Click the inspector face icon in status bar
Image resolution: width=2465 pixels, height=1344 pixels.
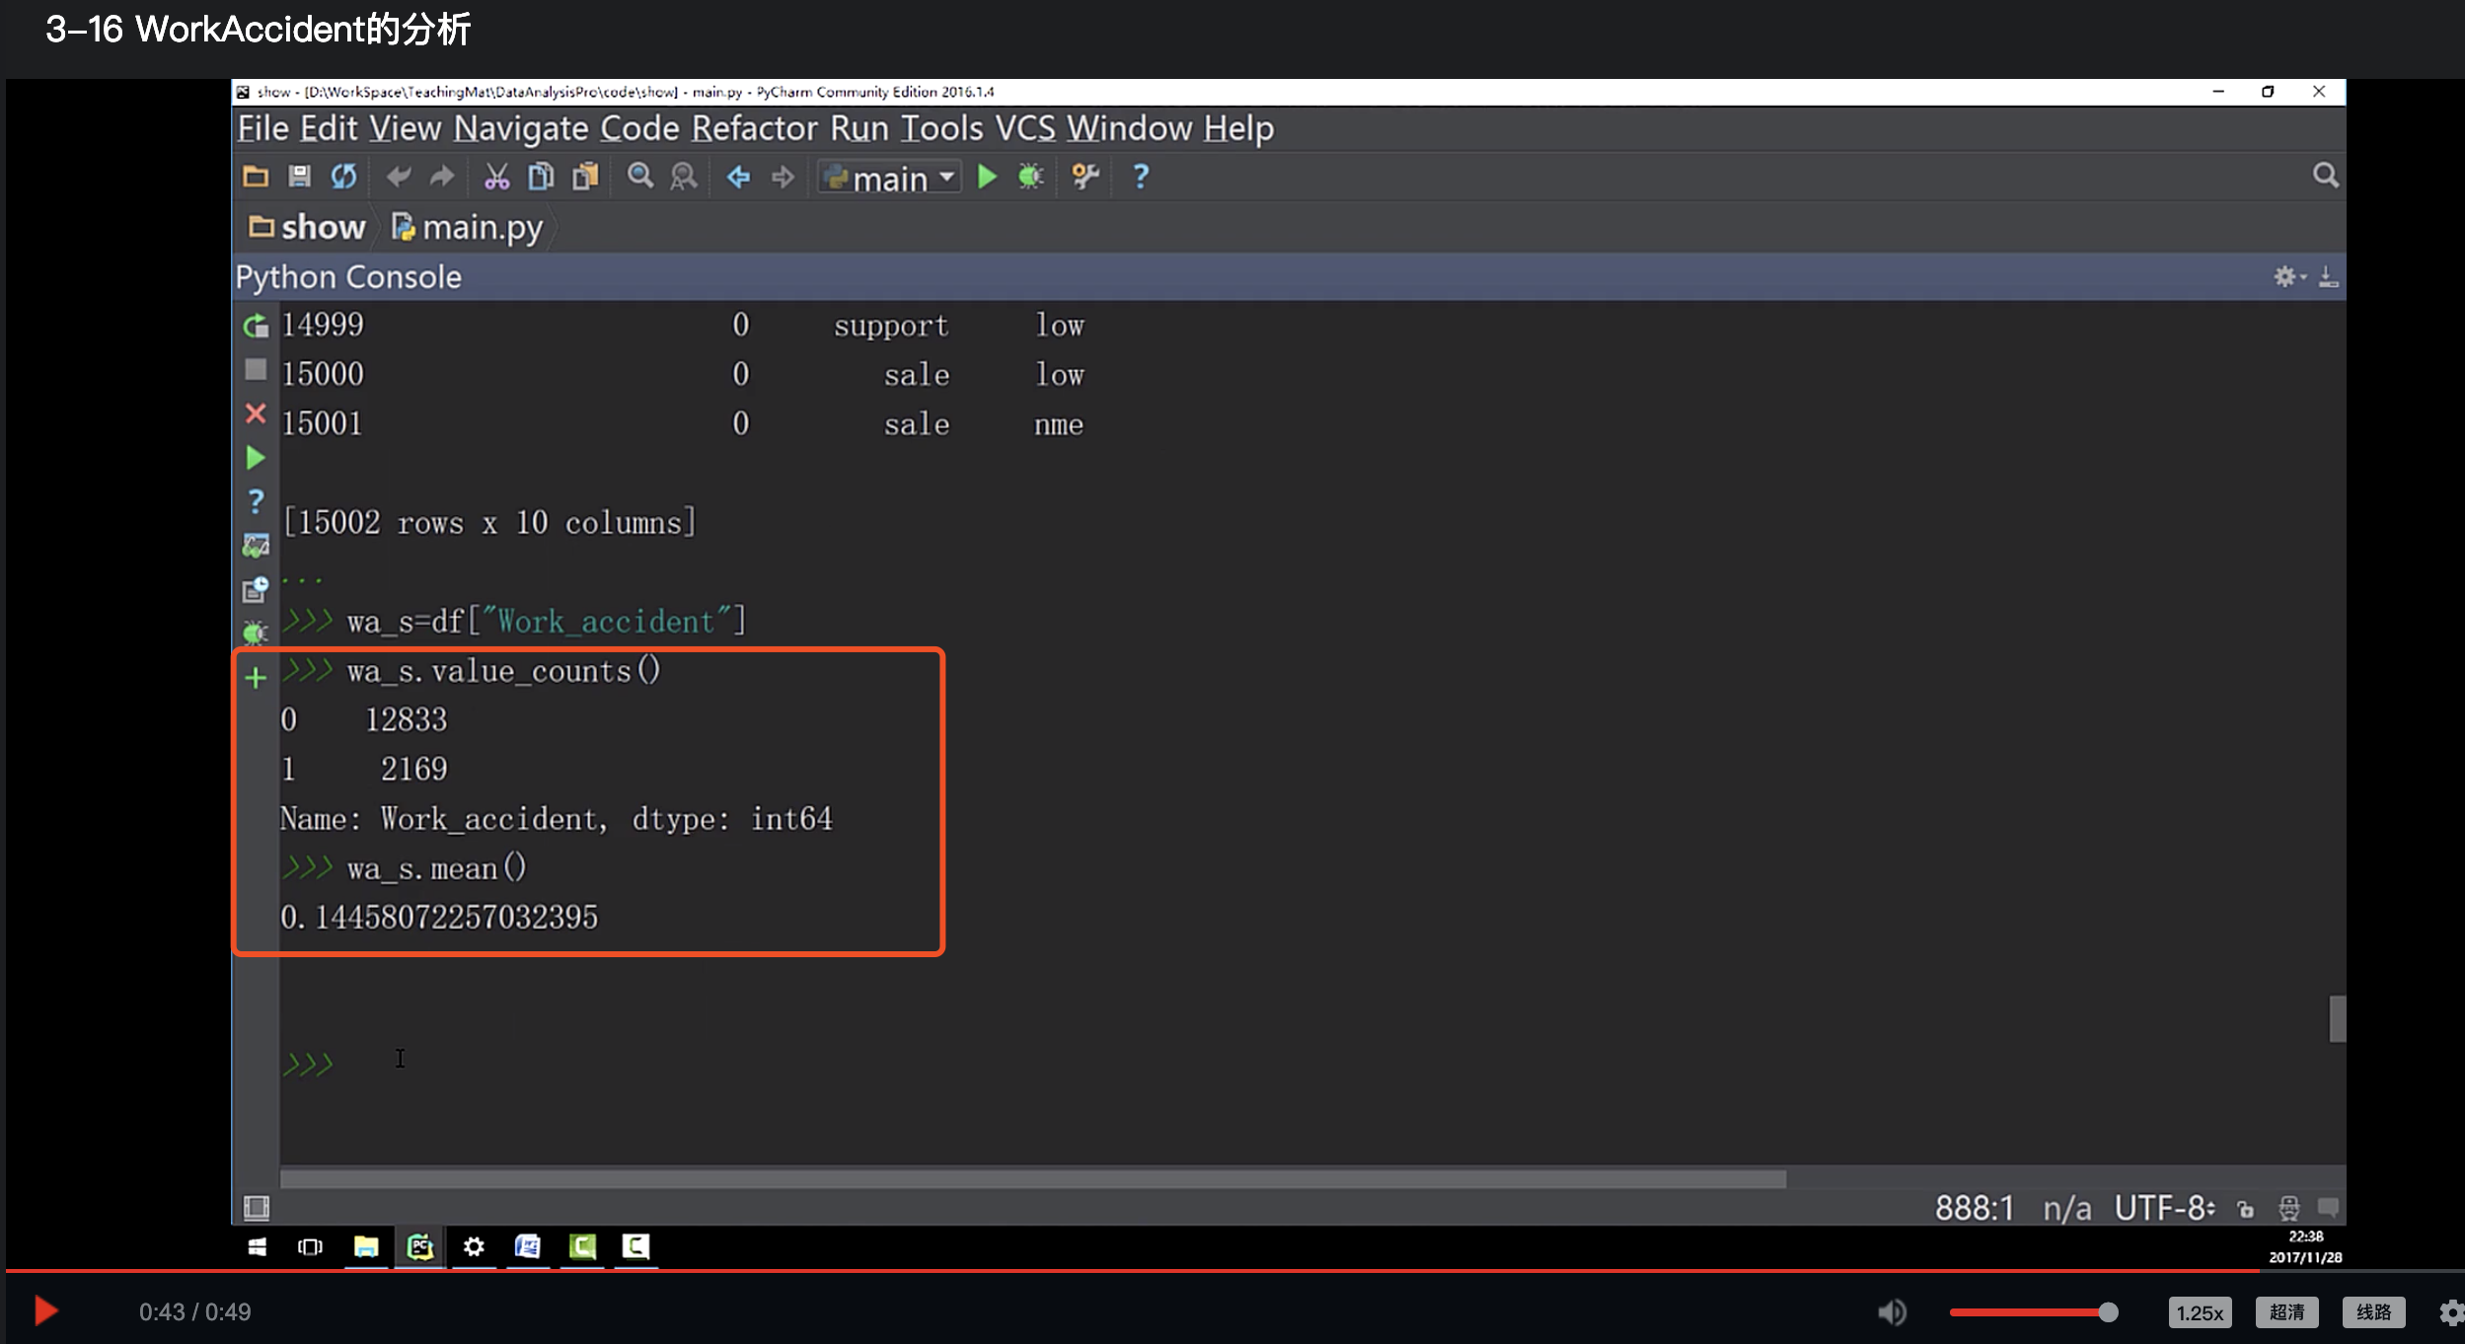click(x=2288, y=1208)
